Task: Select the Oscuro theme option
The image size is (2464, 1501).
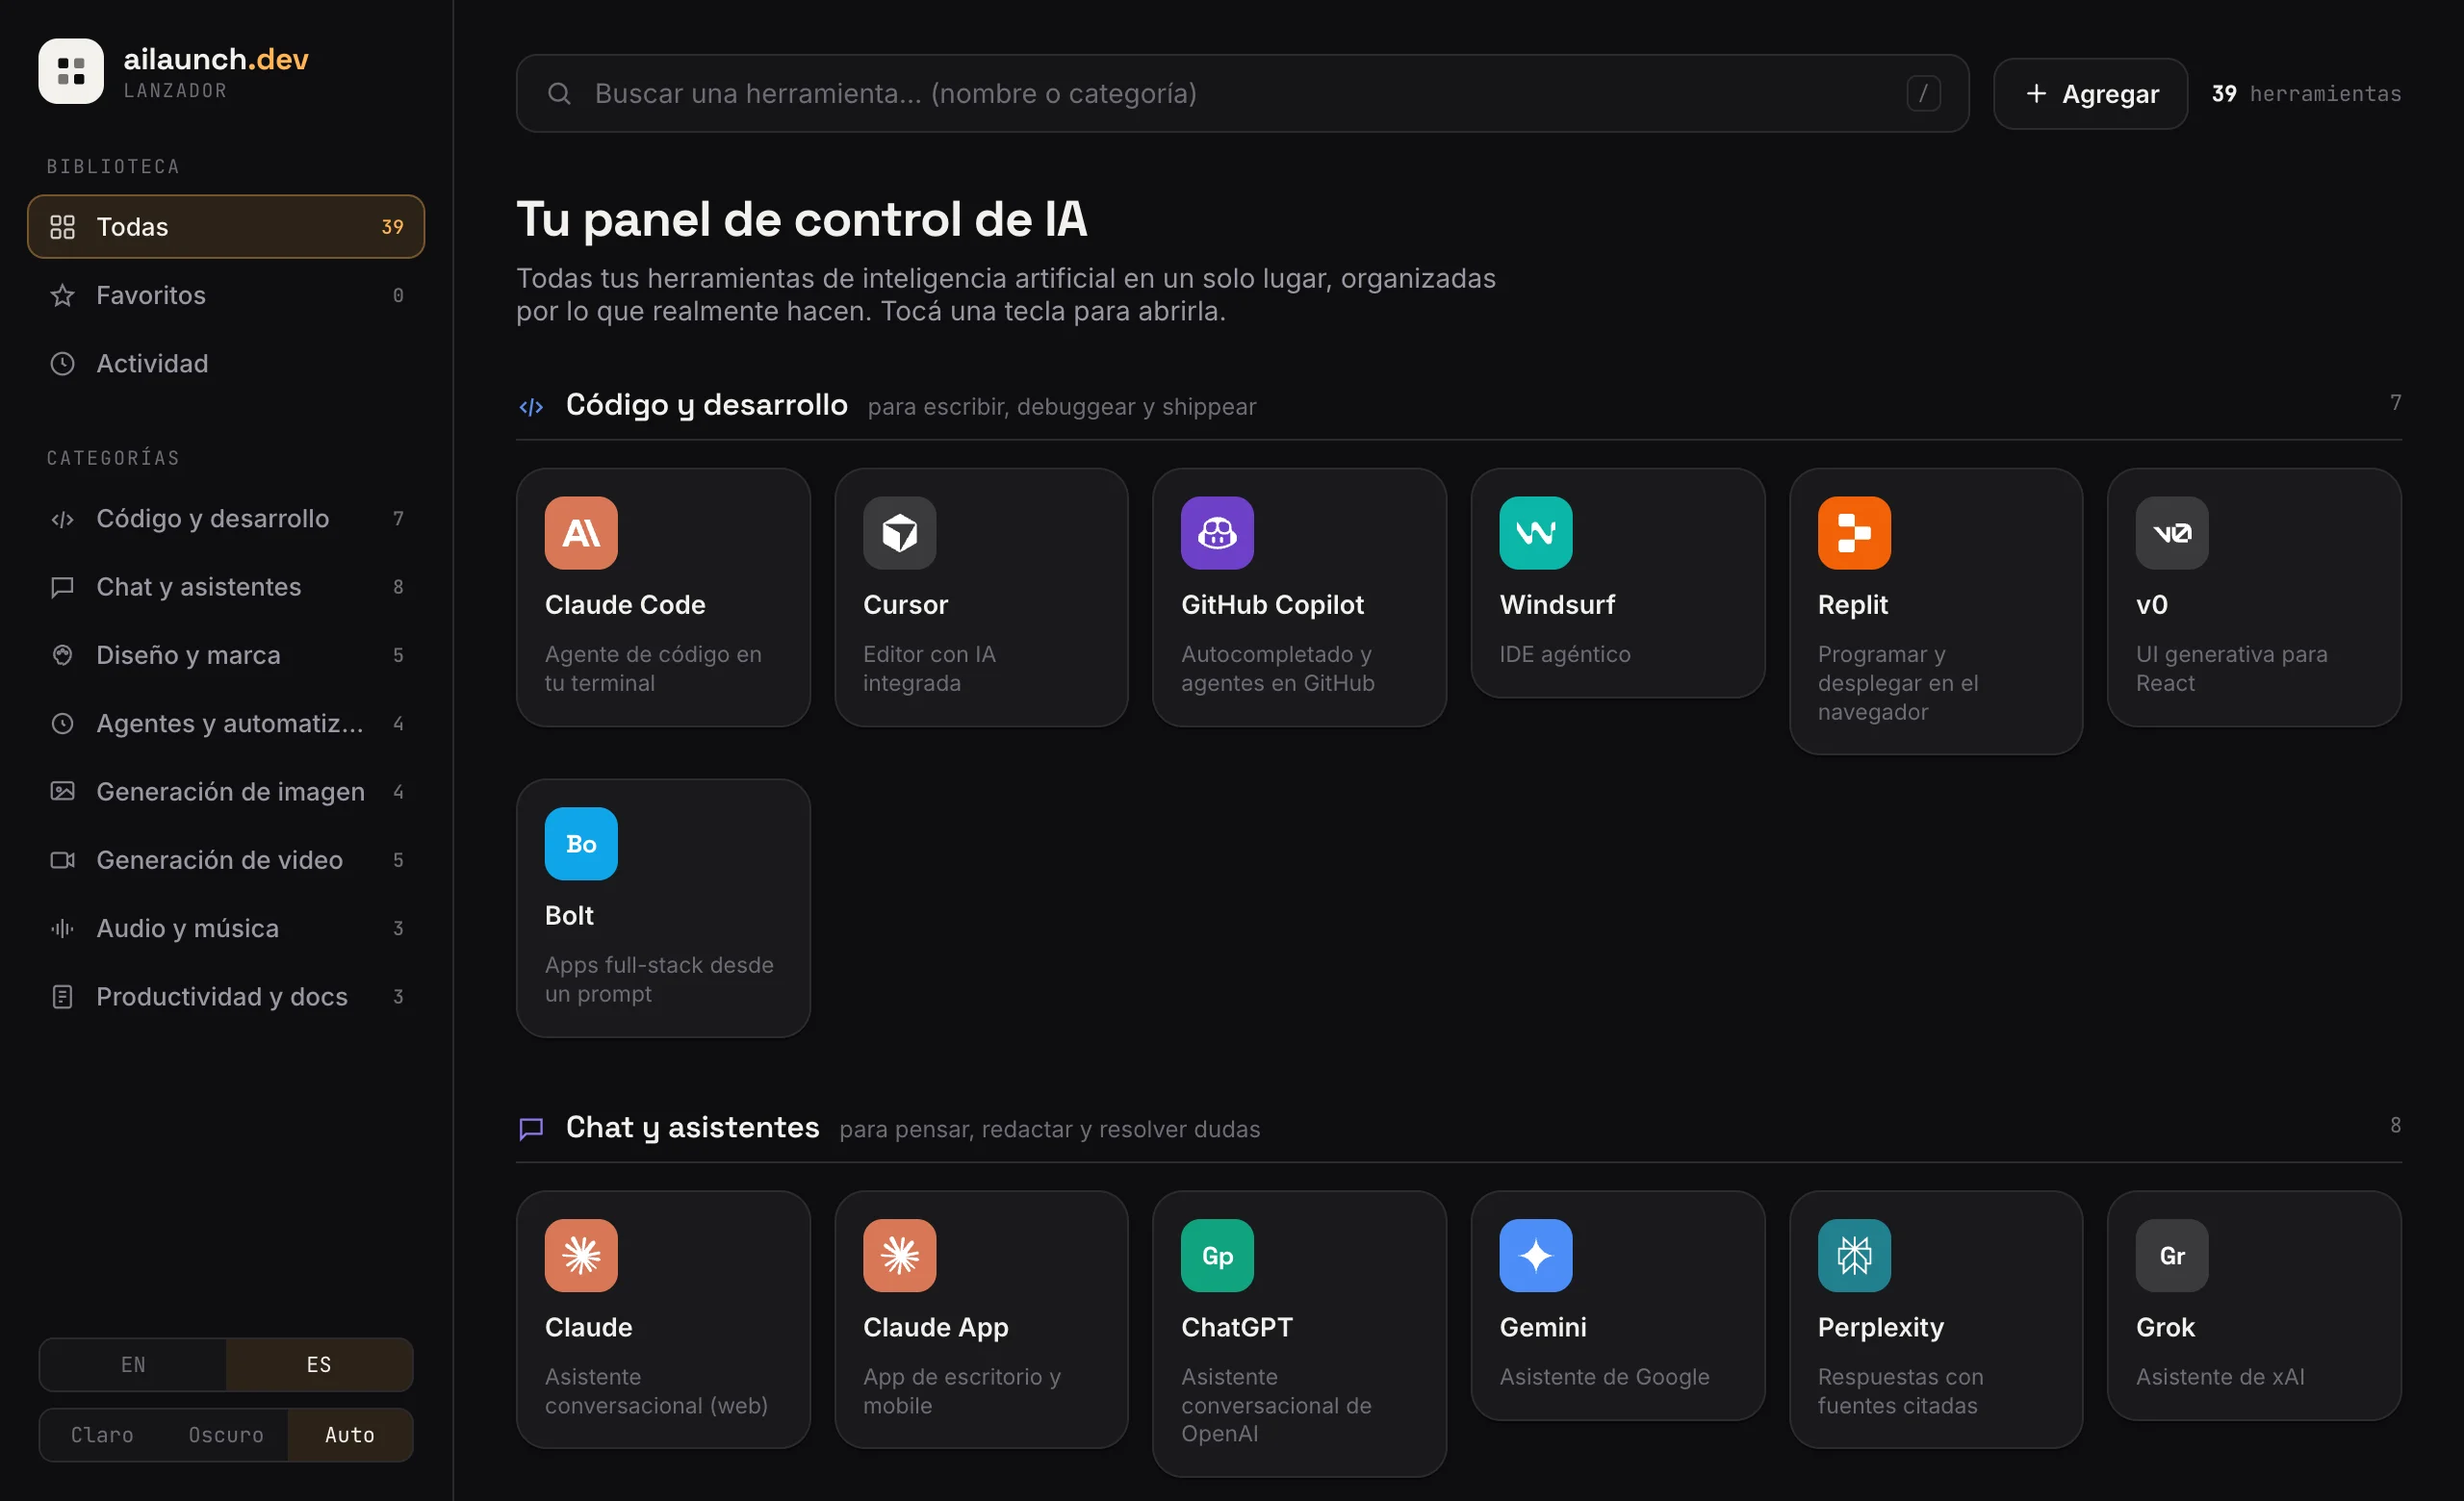Action: [226, 1434]
